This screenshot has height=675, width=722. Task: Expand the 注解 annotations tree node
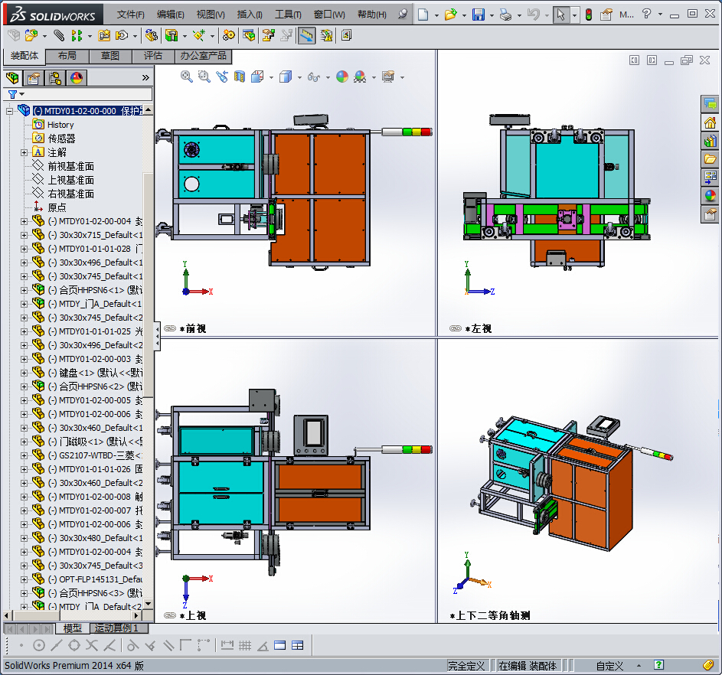pyautogui.click(x=24, y=152)
